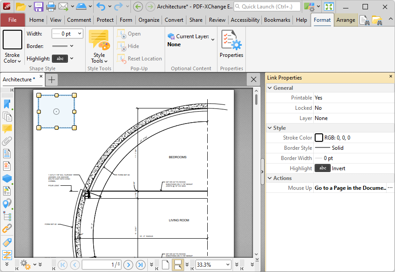This screenshot has width=395, height=272.
Task: Click the Style Tools palette button
Action: tap(99, 47)
